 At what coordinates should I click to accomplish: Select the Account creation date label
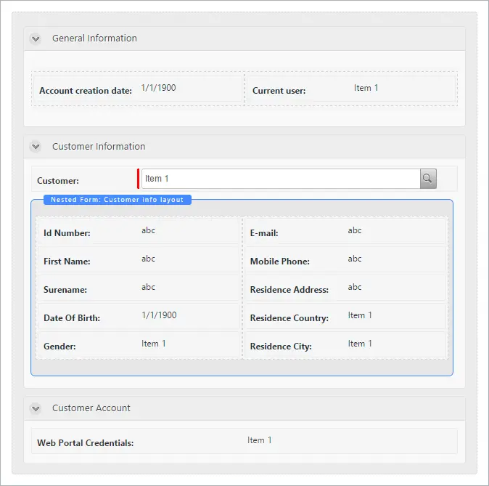[86, 91]
